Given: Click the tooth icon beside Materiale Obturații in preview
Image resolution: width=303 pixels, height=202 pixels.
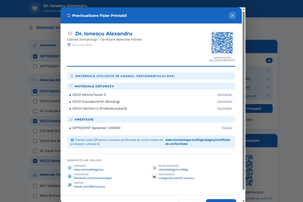Looking at the screenshot, I should click(71, 86).
